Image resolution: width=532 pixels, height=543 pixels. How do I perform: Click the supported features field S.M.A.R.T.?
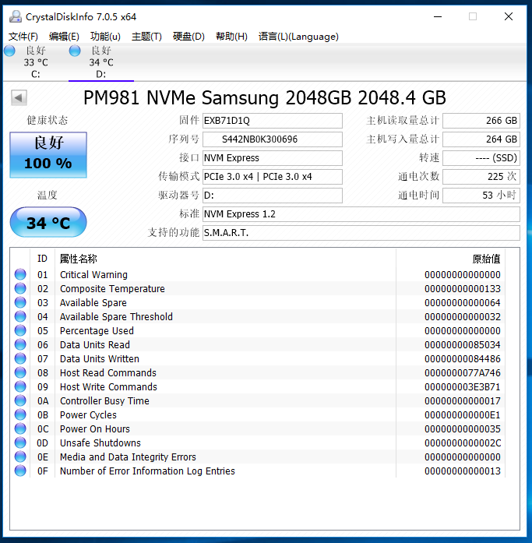point(361,233)
